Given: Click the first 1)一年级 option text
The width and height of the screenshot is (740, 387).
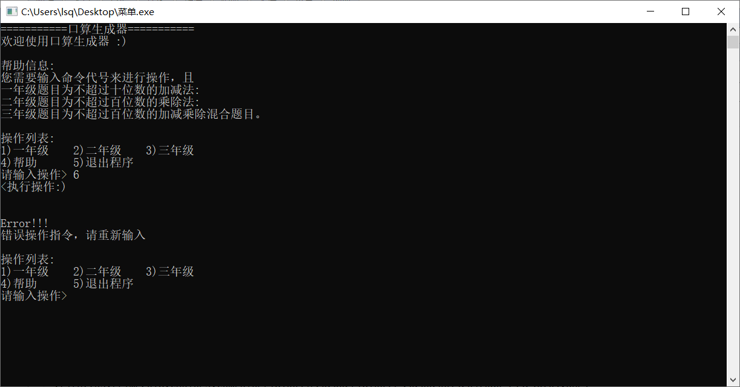Looking at the screenshot, I should pos(25,151).
